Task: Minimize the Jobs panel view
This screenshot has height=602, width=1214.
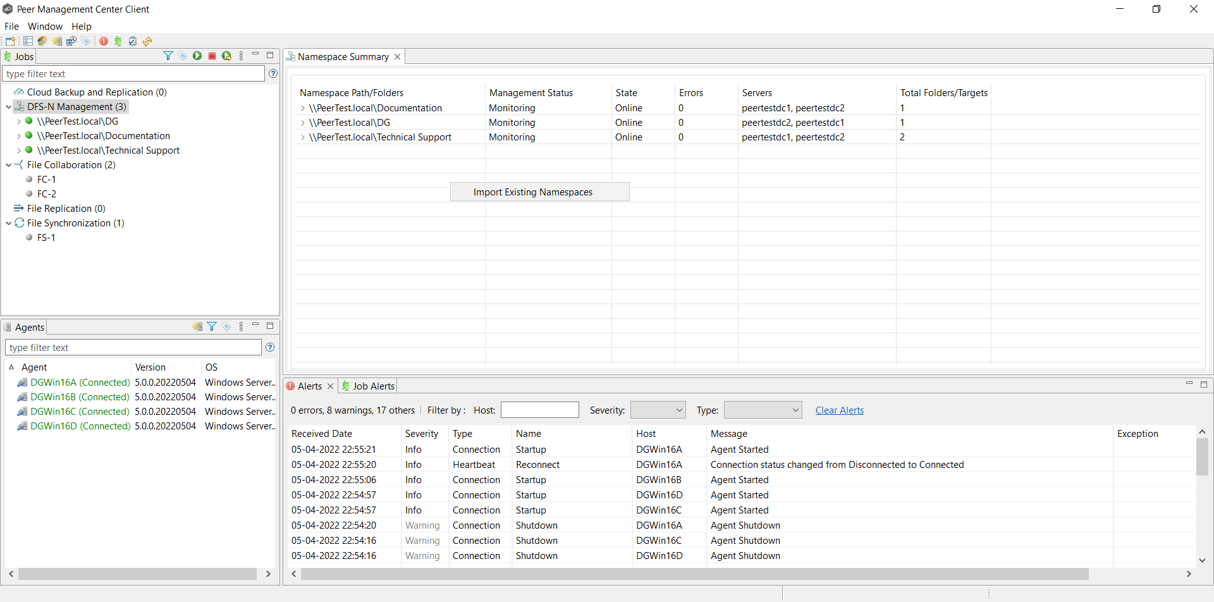Action: pyautogui.click(x=255, y=55)
